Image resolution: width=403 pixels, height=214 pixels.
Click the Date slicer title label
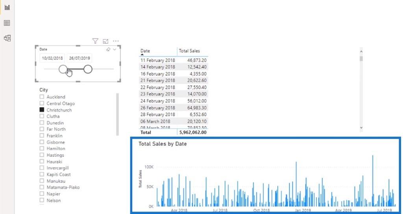click(x=43, y=49)
